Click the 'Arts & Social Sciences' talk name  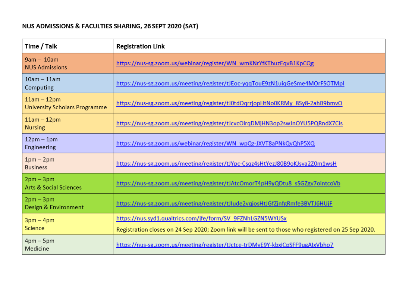53,187
